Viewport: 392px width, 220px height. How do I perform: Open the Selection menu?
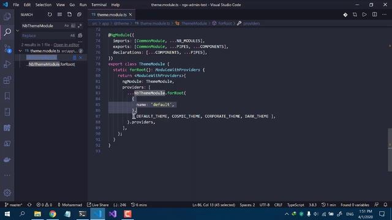click(x=43, y=5)
